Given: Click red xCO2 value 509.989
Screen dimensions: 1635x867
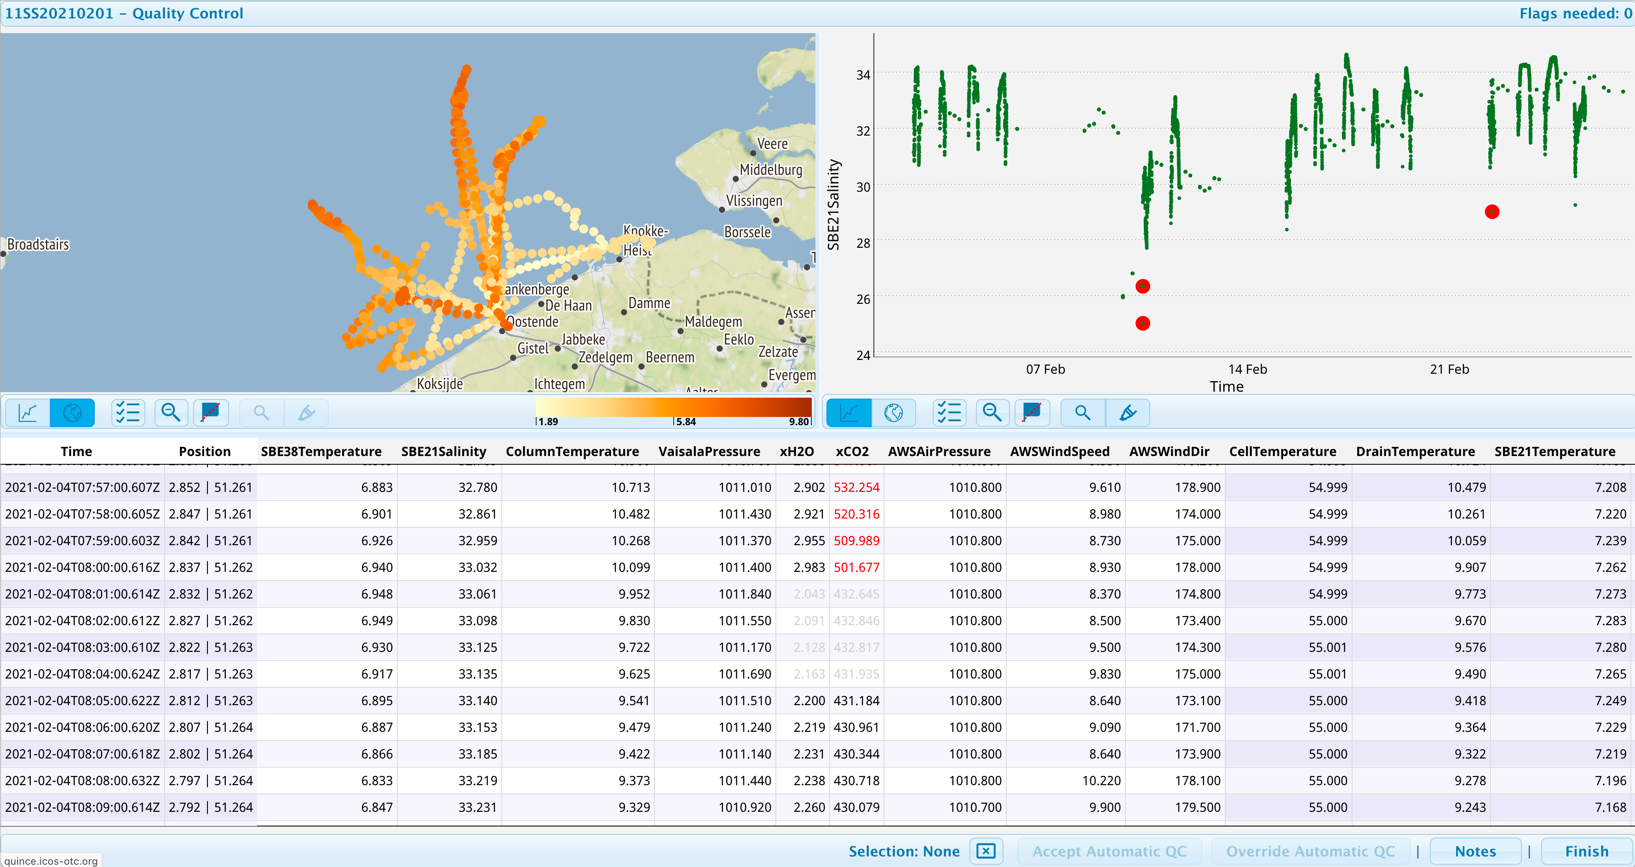Looking at the screenshot, I should pyautogui.click(x=856, y=540).
